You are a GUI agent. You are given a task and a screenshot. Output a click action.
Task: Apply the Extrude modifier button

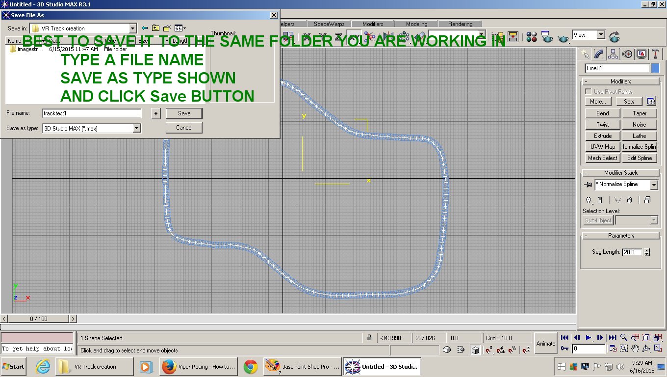pos(603,136)
